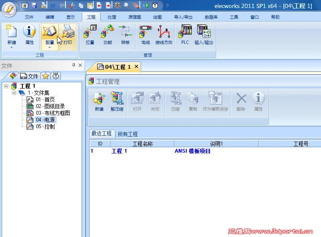Switch to the 处理 ribbon tab

coord(112,17)
